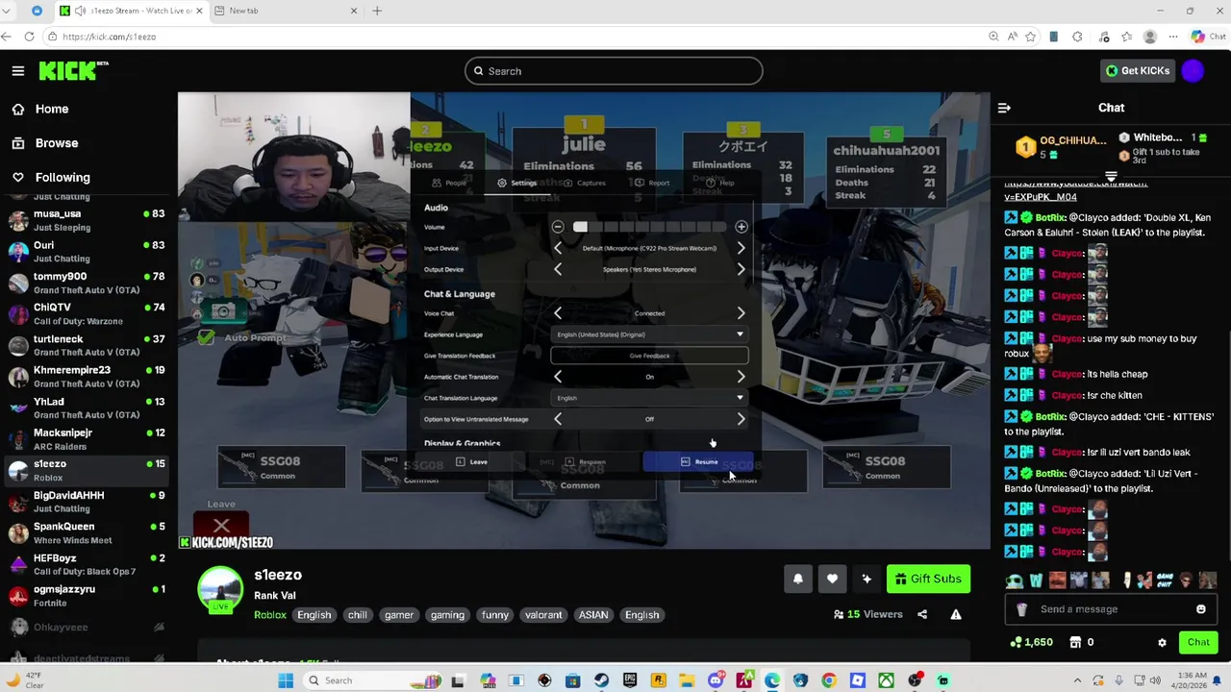Click the browser refresh icon
The width and height of the screenshot is (1231, 692).
29,37
